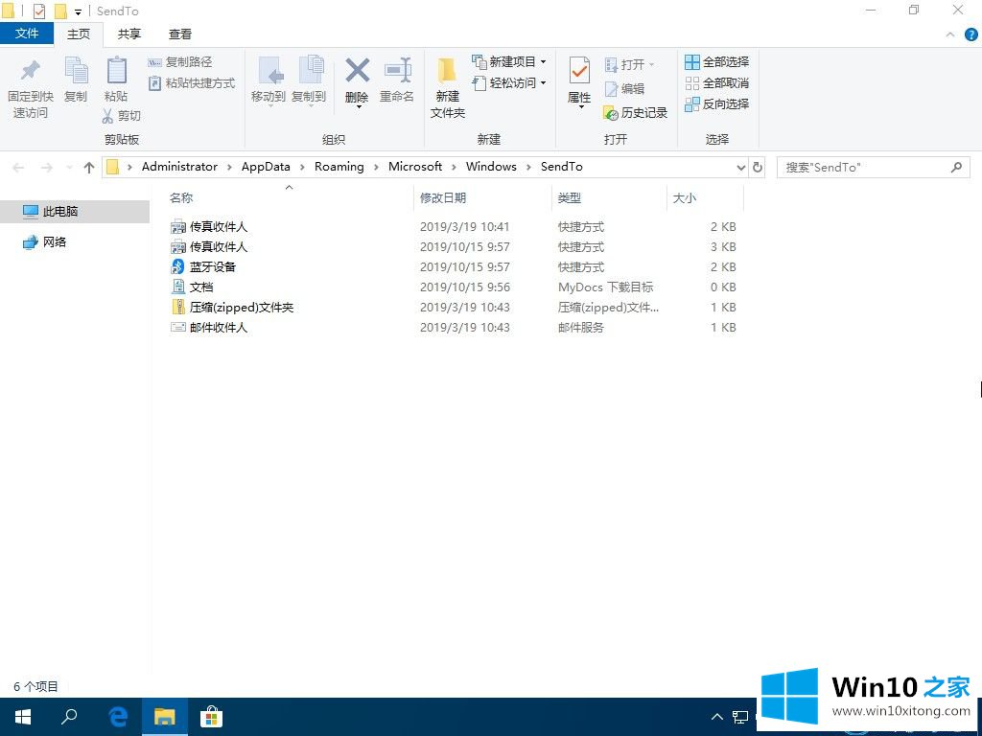Open the File (文件) tab
Screen dimensions: 982x736
tap(27, 34)
